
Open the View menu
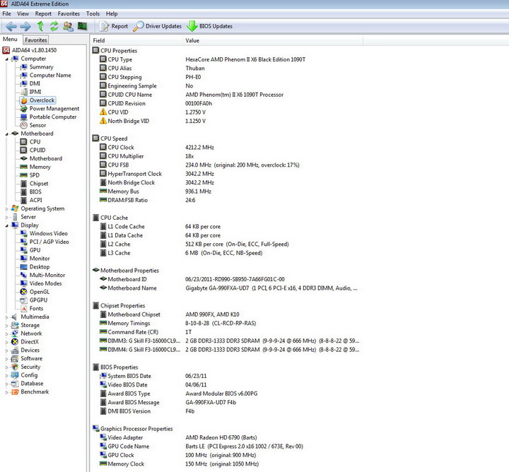coord(23,13)
